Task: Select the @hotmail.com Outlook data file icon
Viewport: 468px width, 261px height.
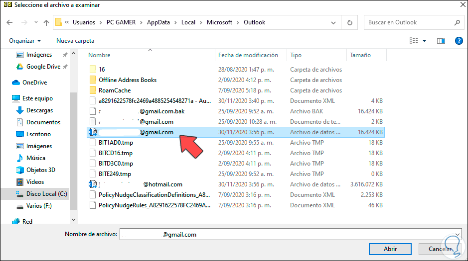Action: coord(93,184)
